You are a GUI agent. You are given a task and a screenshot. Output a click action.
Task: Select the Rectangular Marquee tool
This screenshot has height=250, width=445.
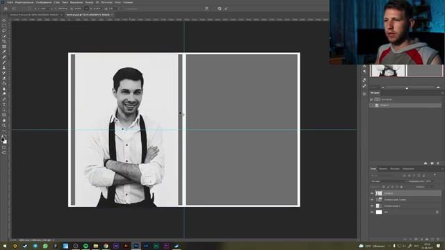point(4,26)
